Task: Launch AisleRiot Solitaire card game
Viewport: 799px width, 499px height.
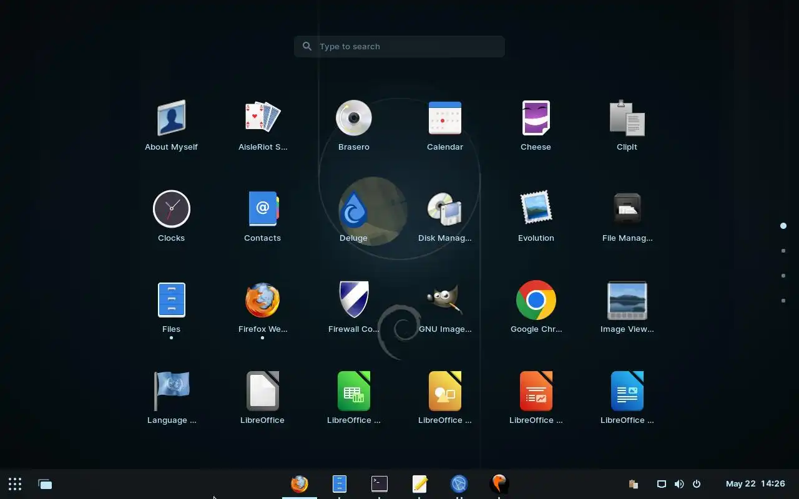Action: click(262, 125)
